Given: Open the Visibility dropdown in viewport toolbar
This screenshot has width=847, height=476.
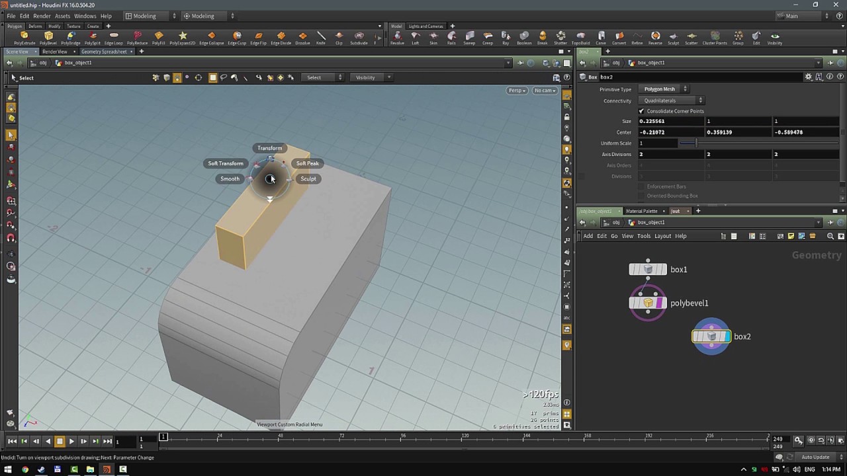Looking at the screenshot, I should tap(372, 77).
